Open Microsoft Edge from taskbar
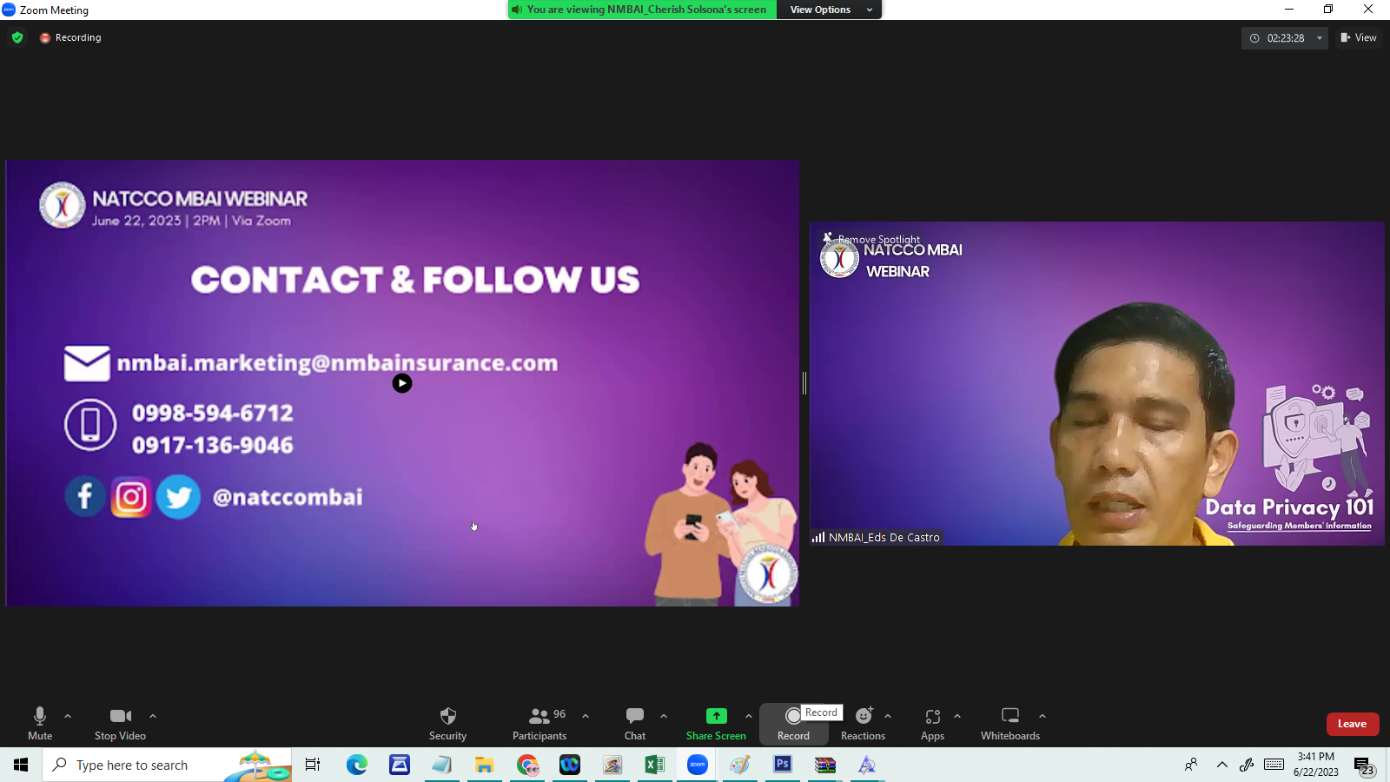 pos(357,765)
